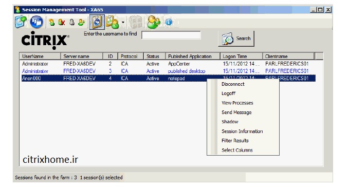
Task: Sort by Logon Time column header
Action: [241, 57]
